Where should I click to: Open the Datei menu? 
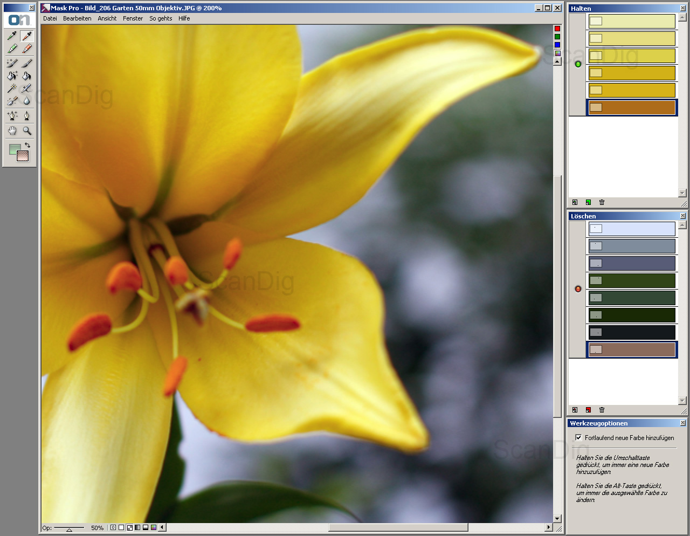50,18
